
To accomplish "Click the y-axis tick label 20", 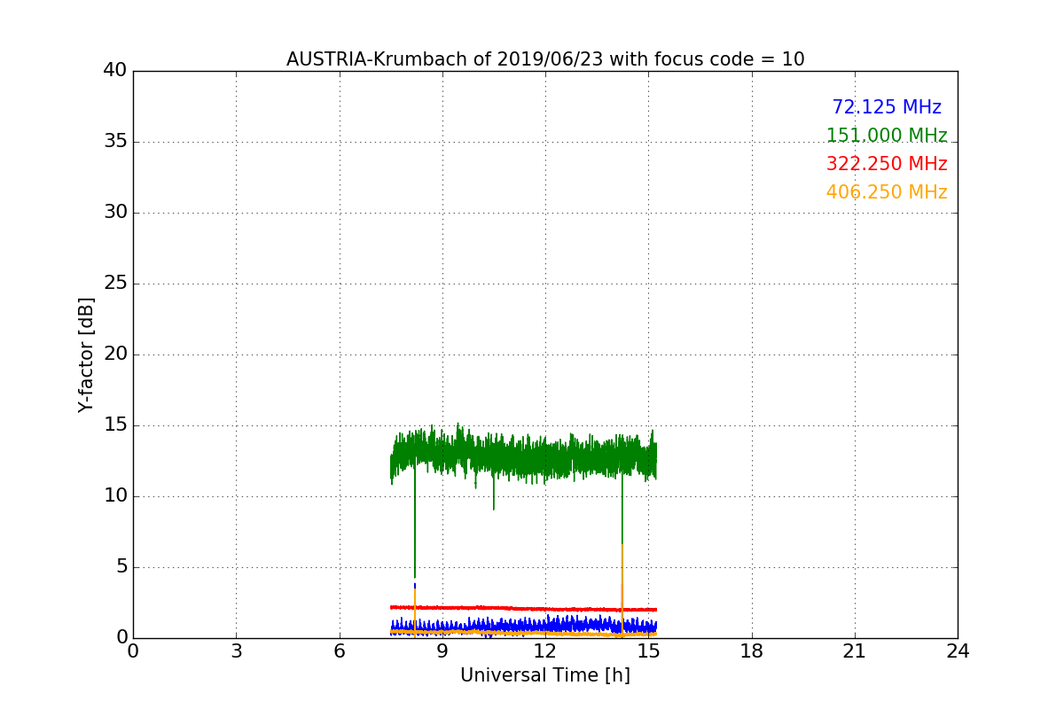I will click(115, 354).
